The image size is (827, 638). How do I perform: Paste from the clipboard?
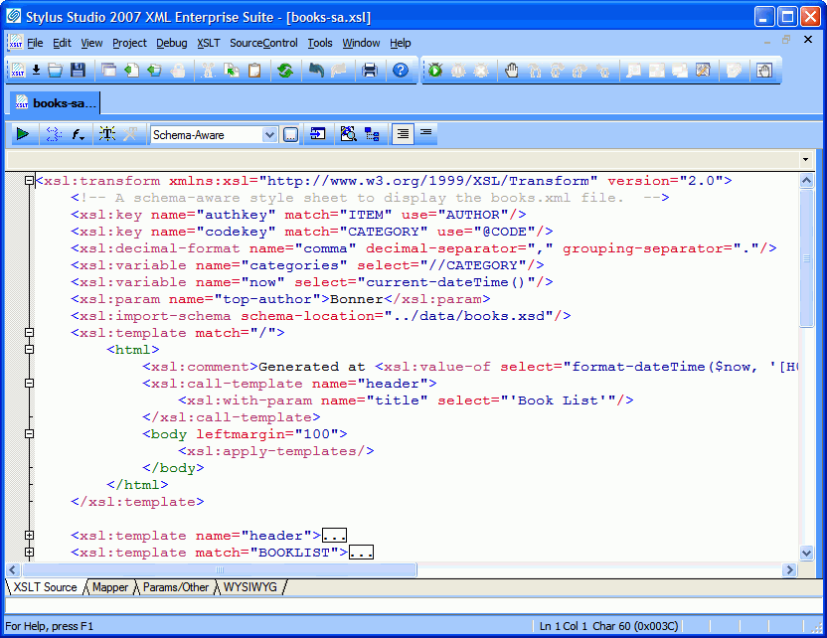click(x=253, y=70)
